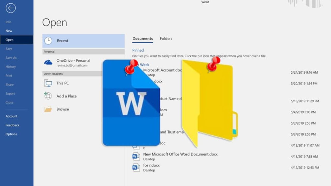Open the Print page
This screenshot has width=331, height=186.
click(9, 76)
